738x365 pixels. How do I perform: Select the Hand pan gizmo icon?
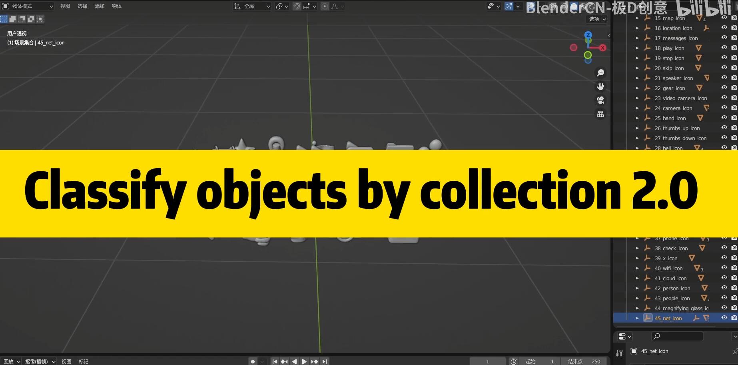601,86
